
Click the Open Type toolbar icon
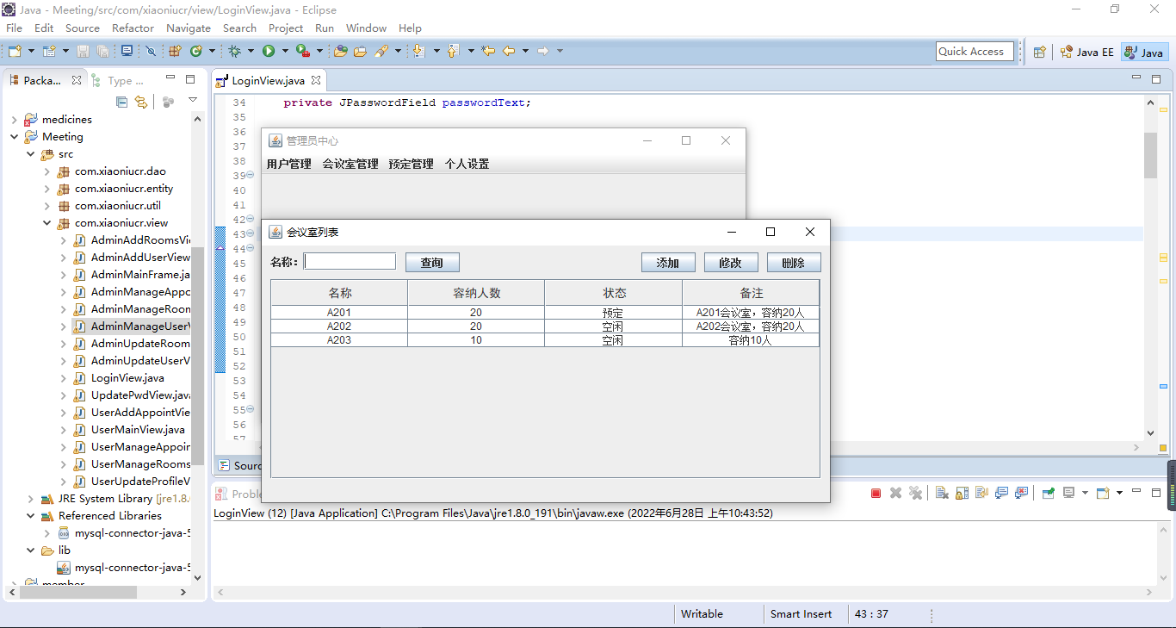coord(340,51)
